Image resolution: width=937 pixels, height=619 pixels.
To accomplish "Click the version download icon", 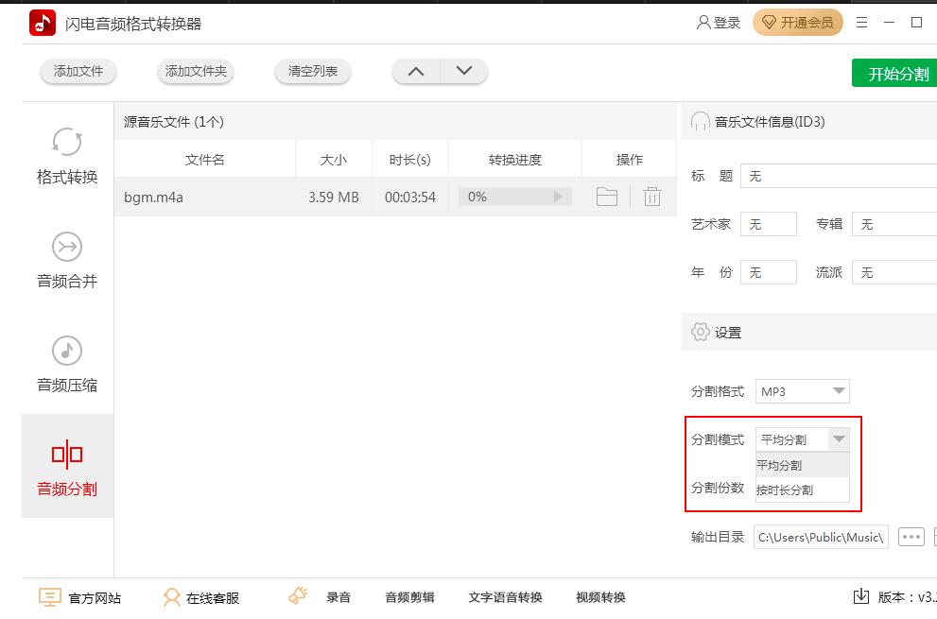I will (861, 596).
